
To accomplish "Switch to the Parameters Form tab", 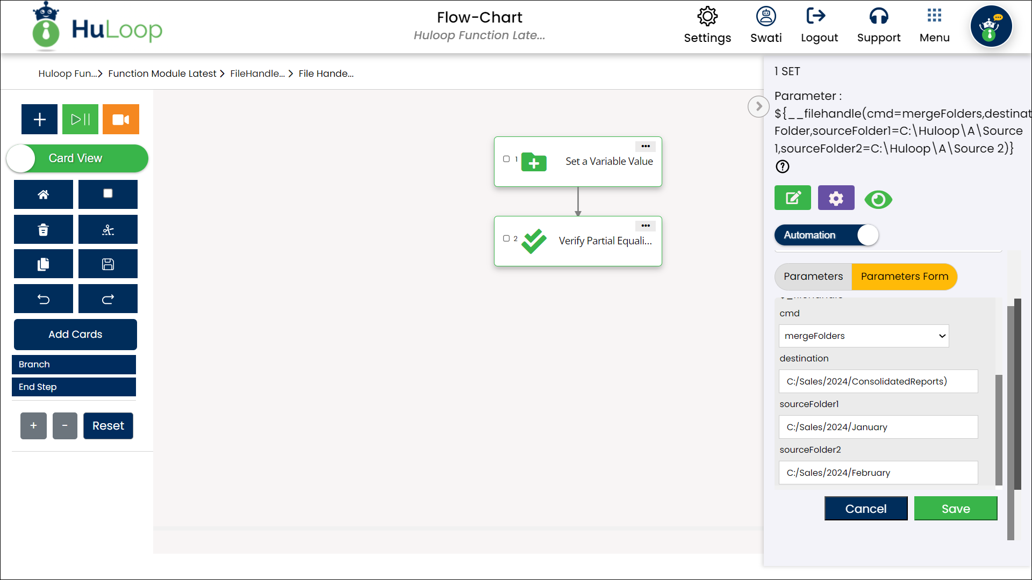I will [x=905, y=277].
